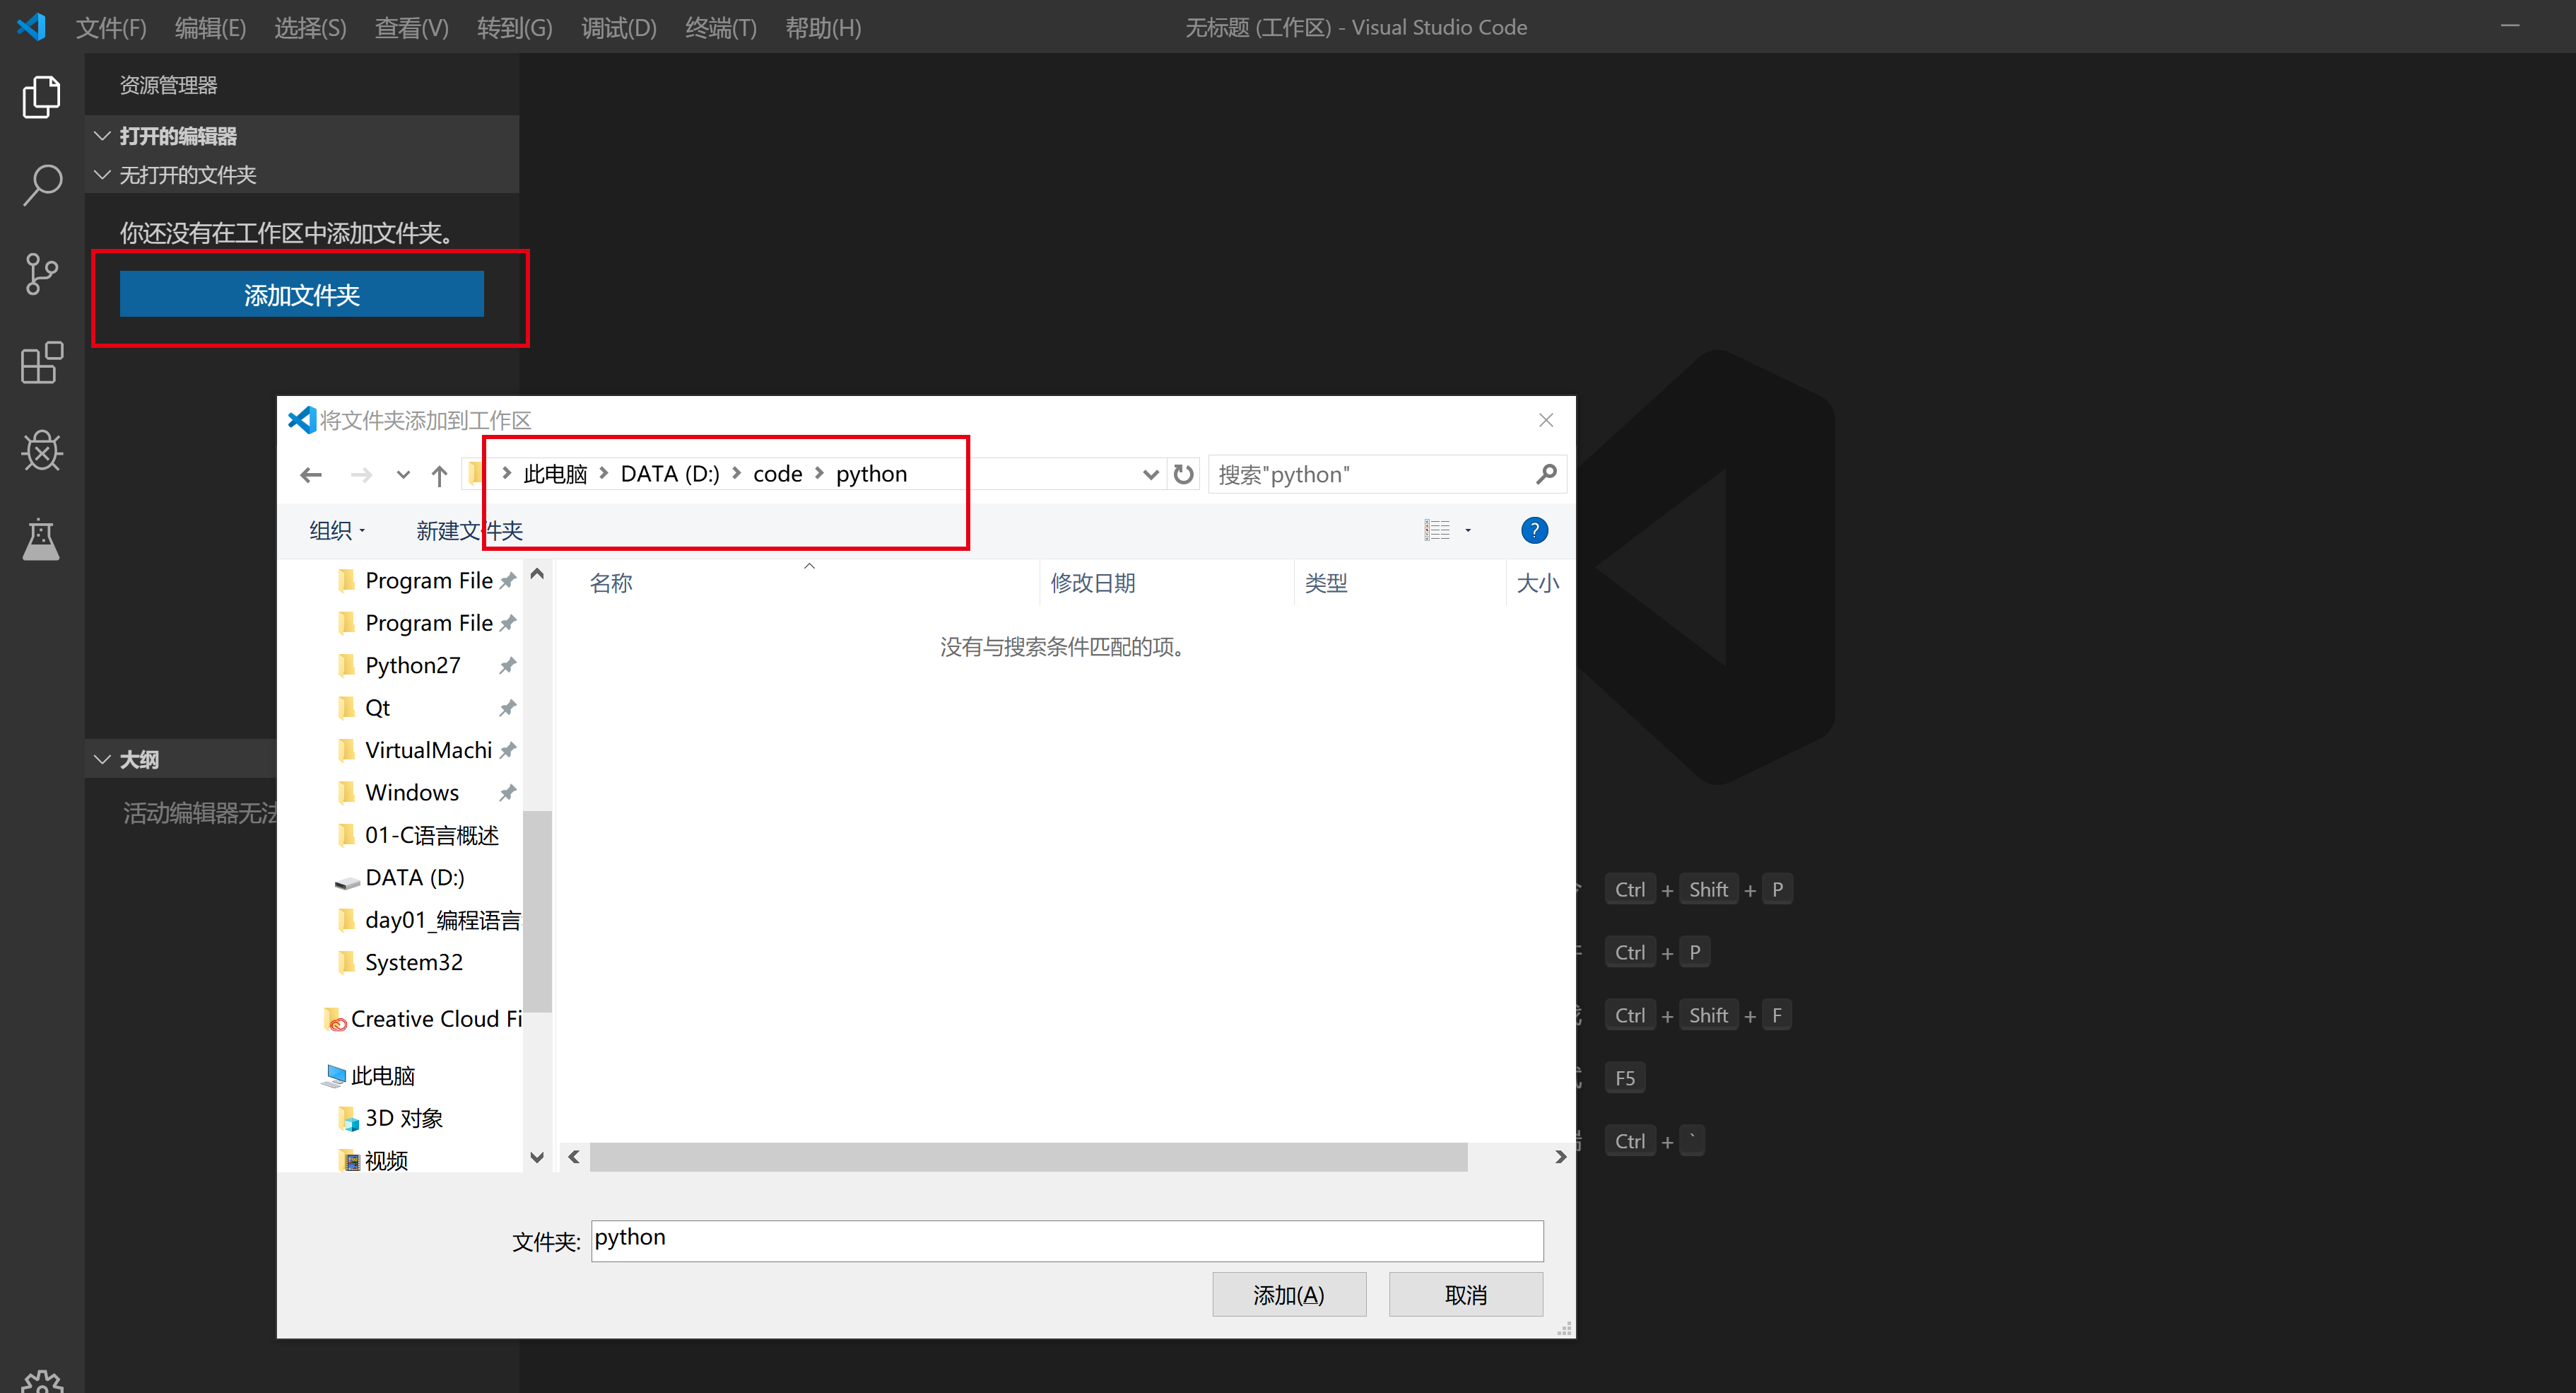Open the Source Control view
The height and width of the screenshot is (1393, 2576).
coord(41,274)
